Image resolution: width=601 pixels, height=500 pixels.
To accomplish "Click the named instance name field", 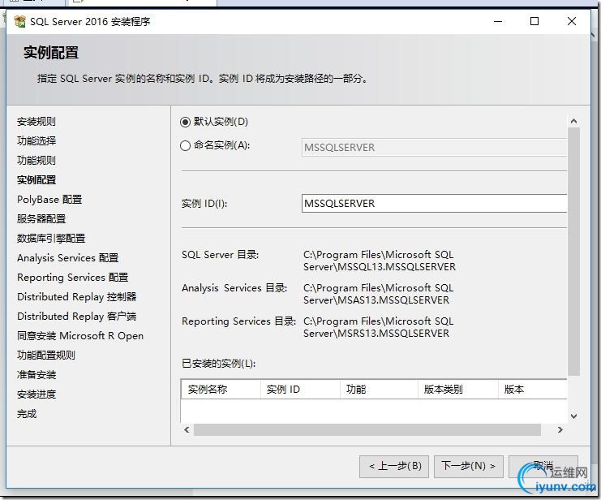I will [434, 148].
